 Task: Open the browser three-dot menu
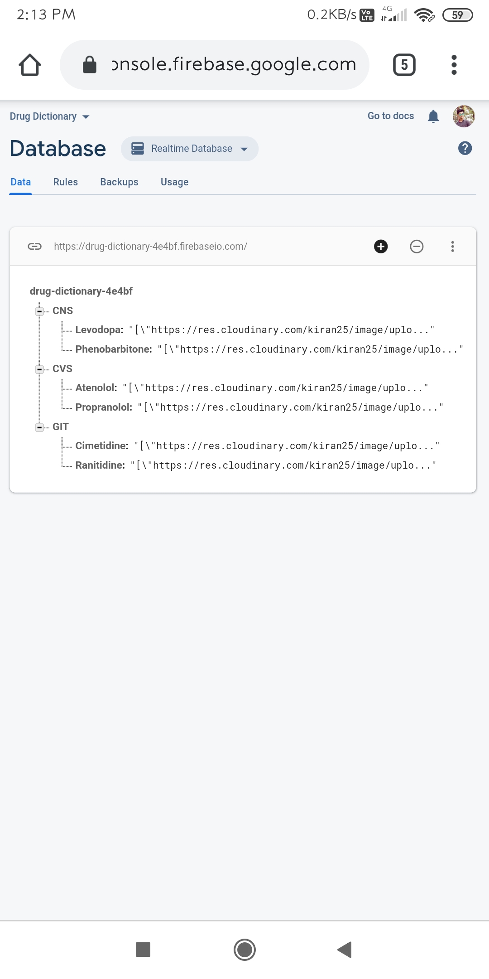[x=454, y=65]
